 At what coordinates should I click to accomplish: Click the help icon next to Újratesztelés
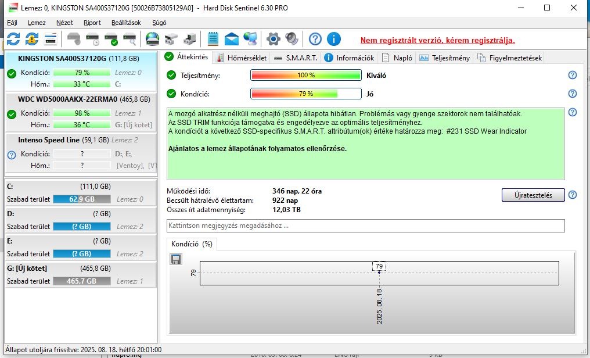(x=573, y=195)
